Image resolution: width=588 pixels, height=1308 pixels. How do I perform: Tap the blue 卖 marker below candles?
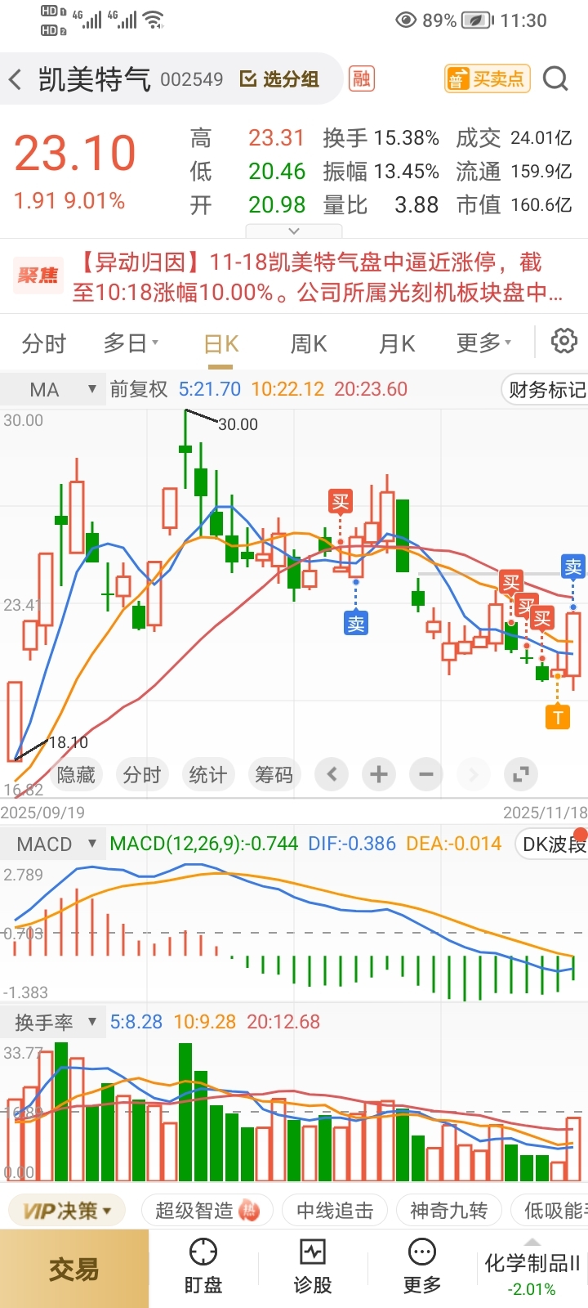tap(356, 624)
